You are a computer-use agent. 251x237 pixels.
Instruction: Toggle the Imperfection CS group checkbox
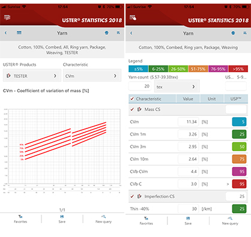[x=132, y=196]
